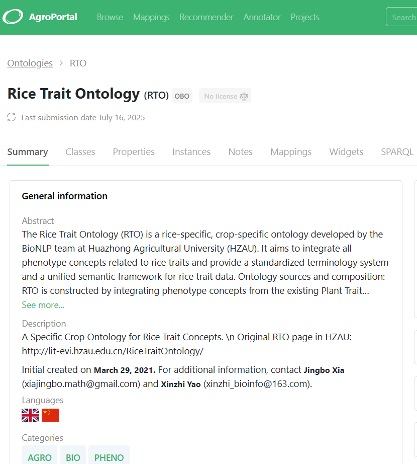The image size is (417, 464).
Task: Expand abstract with See more link
Action: 43,305
